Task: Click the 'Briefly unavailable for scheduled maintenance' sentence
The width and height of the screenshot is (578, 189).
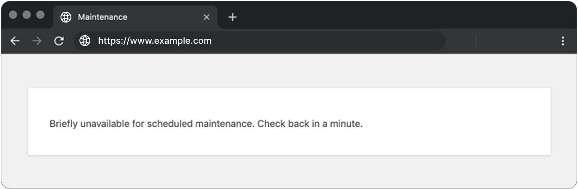Action: coord(152,124)
